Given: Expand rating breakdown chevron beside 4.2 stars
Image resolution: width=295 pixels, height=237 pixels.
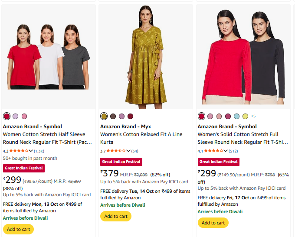Looking at the screenshot, I should pos(31,151).
